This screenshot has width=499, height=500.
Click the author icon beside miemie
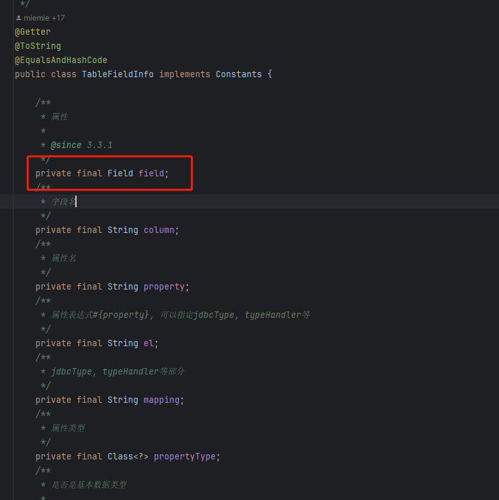(x=19, y=18)
